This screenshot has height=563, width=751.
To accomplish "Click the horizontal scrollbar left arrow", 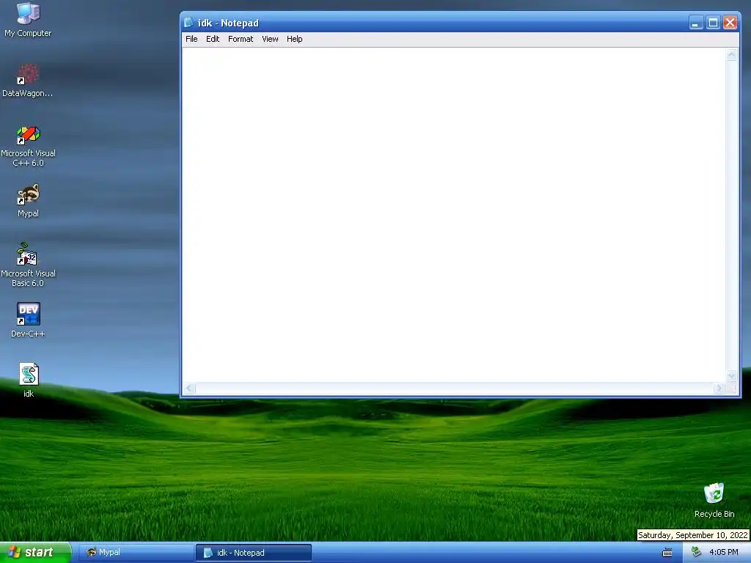I will [190, 389].
